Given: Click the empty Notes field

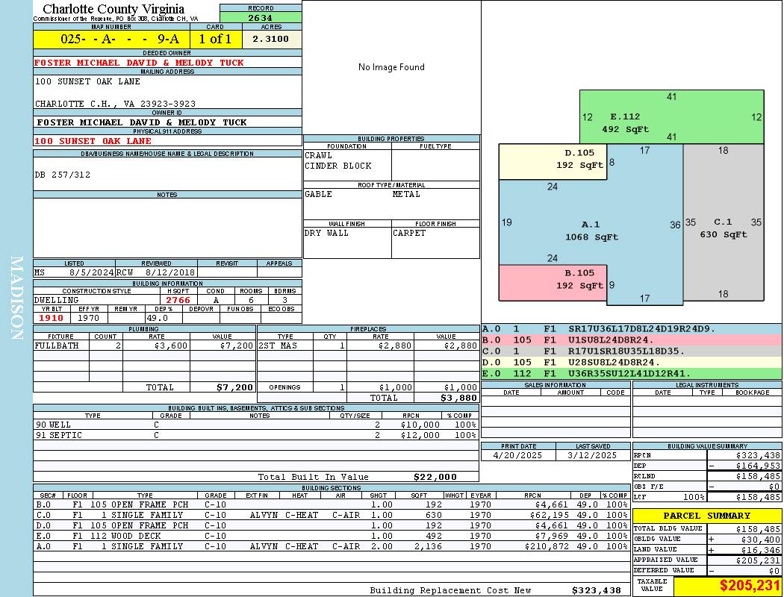Looking at the screenshot, I should click(x=167, y=228).
